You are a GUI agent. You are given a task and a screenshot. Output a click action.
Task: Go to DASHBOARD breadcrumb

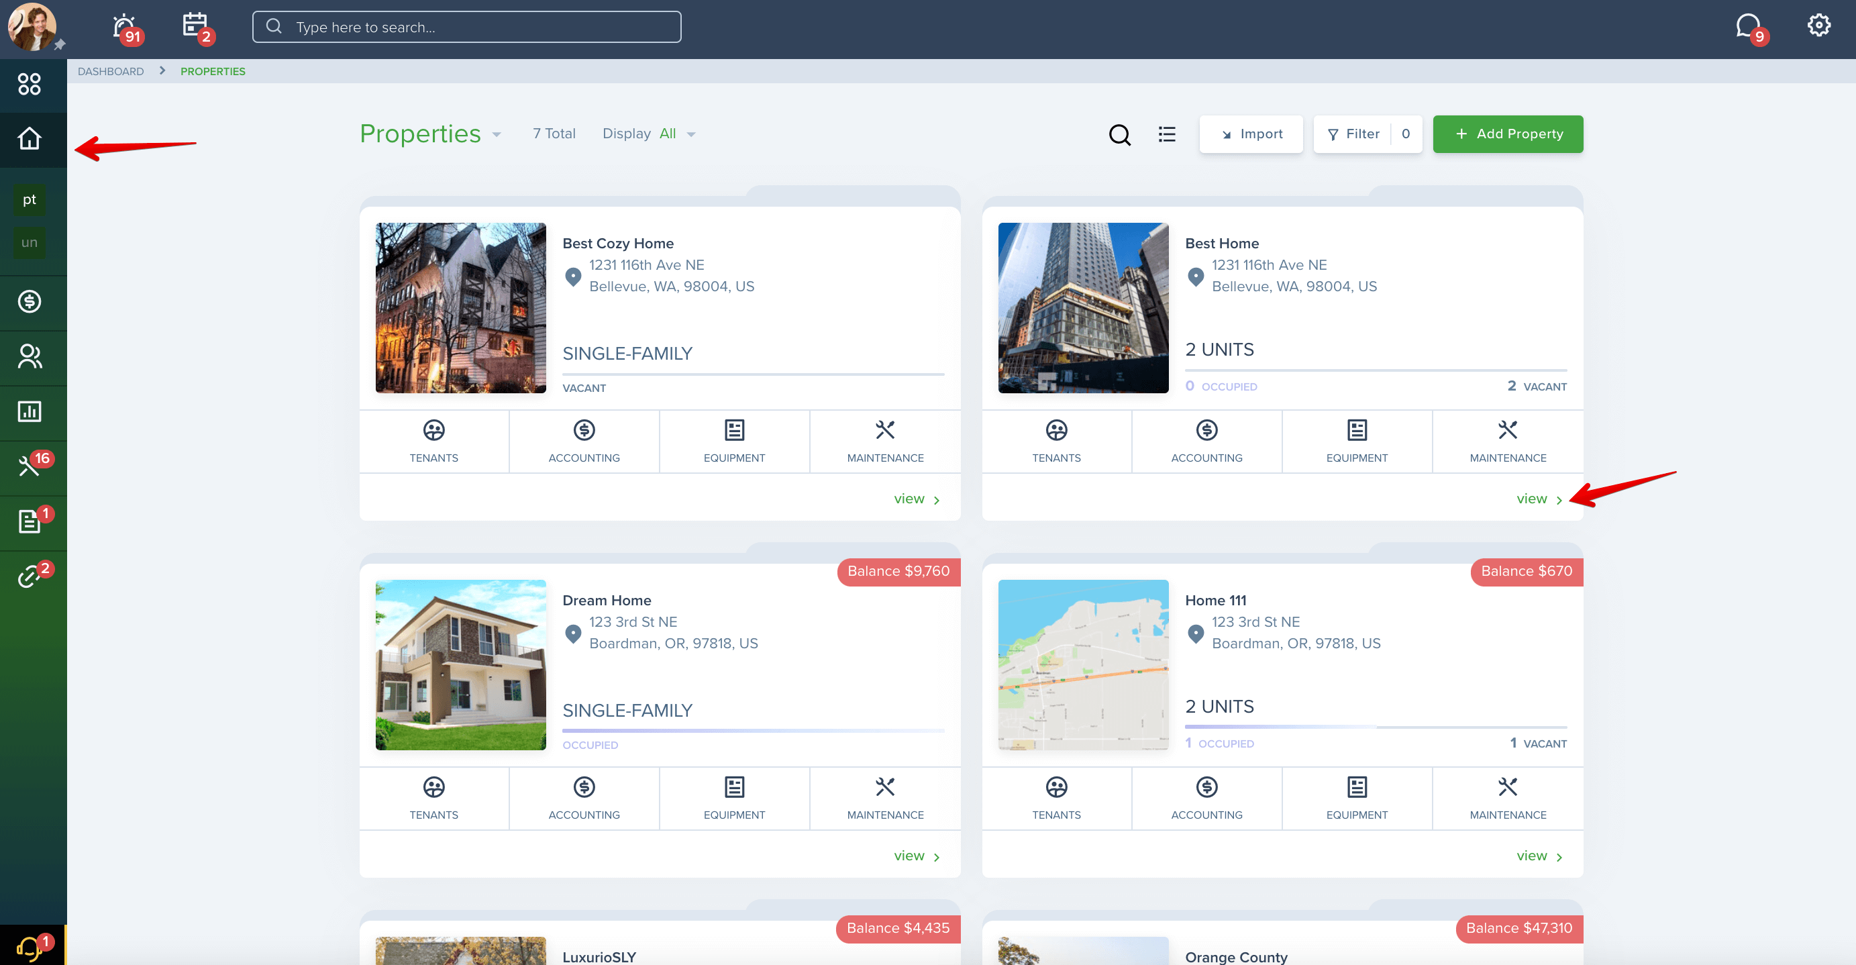[x=110, y=71]
